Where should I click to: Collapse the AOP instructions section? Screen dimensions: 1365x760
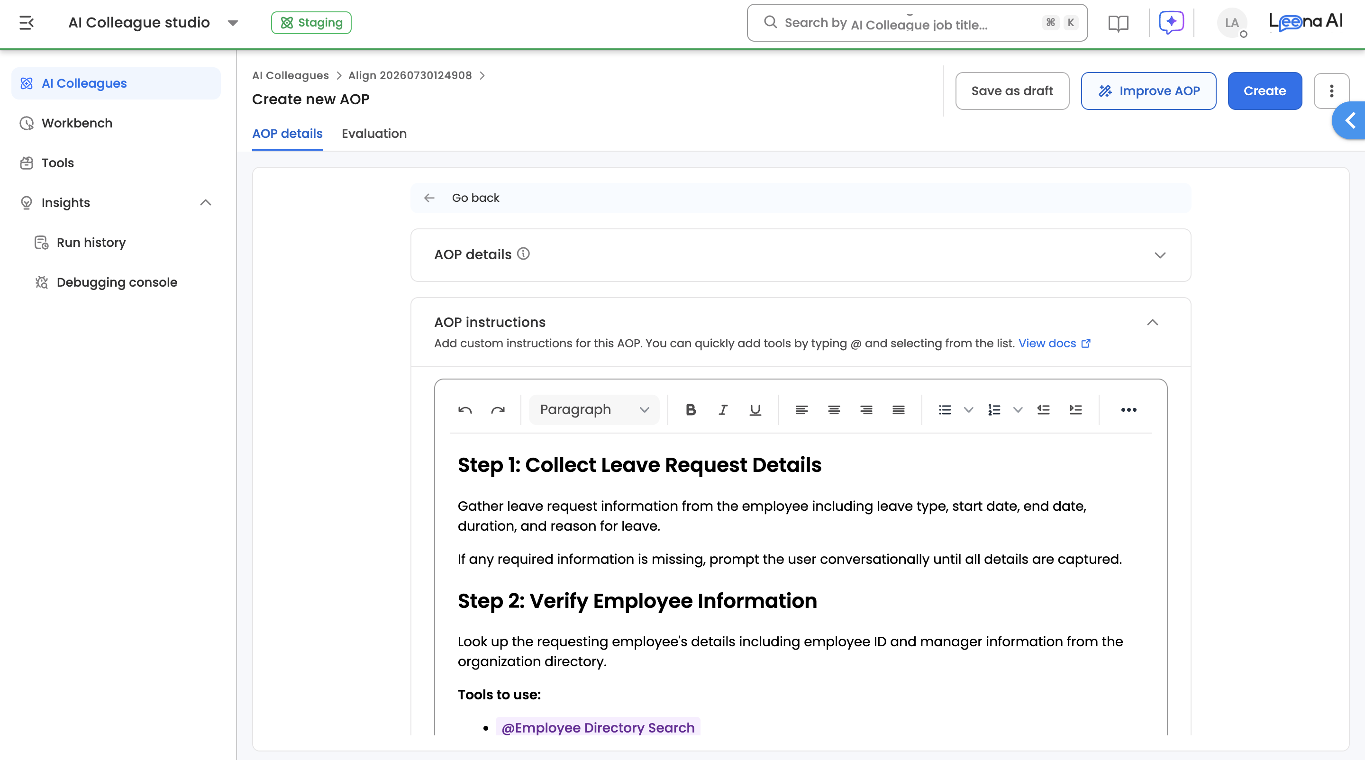pos(1153,322)
